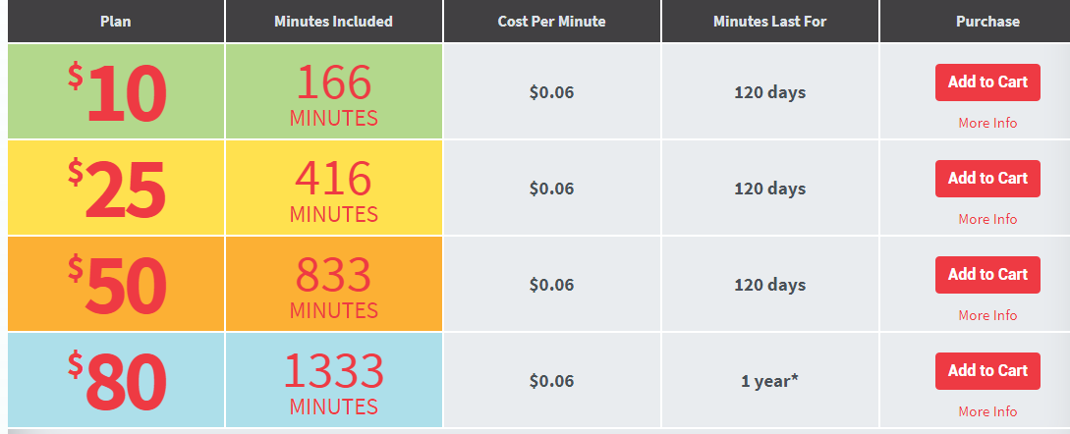Open More Info for the $10 plan
This screenshot has width=1070, height=434.
coord(987,124)
